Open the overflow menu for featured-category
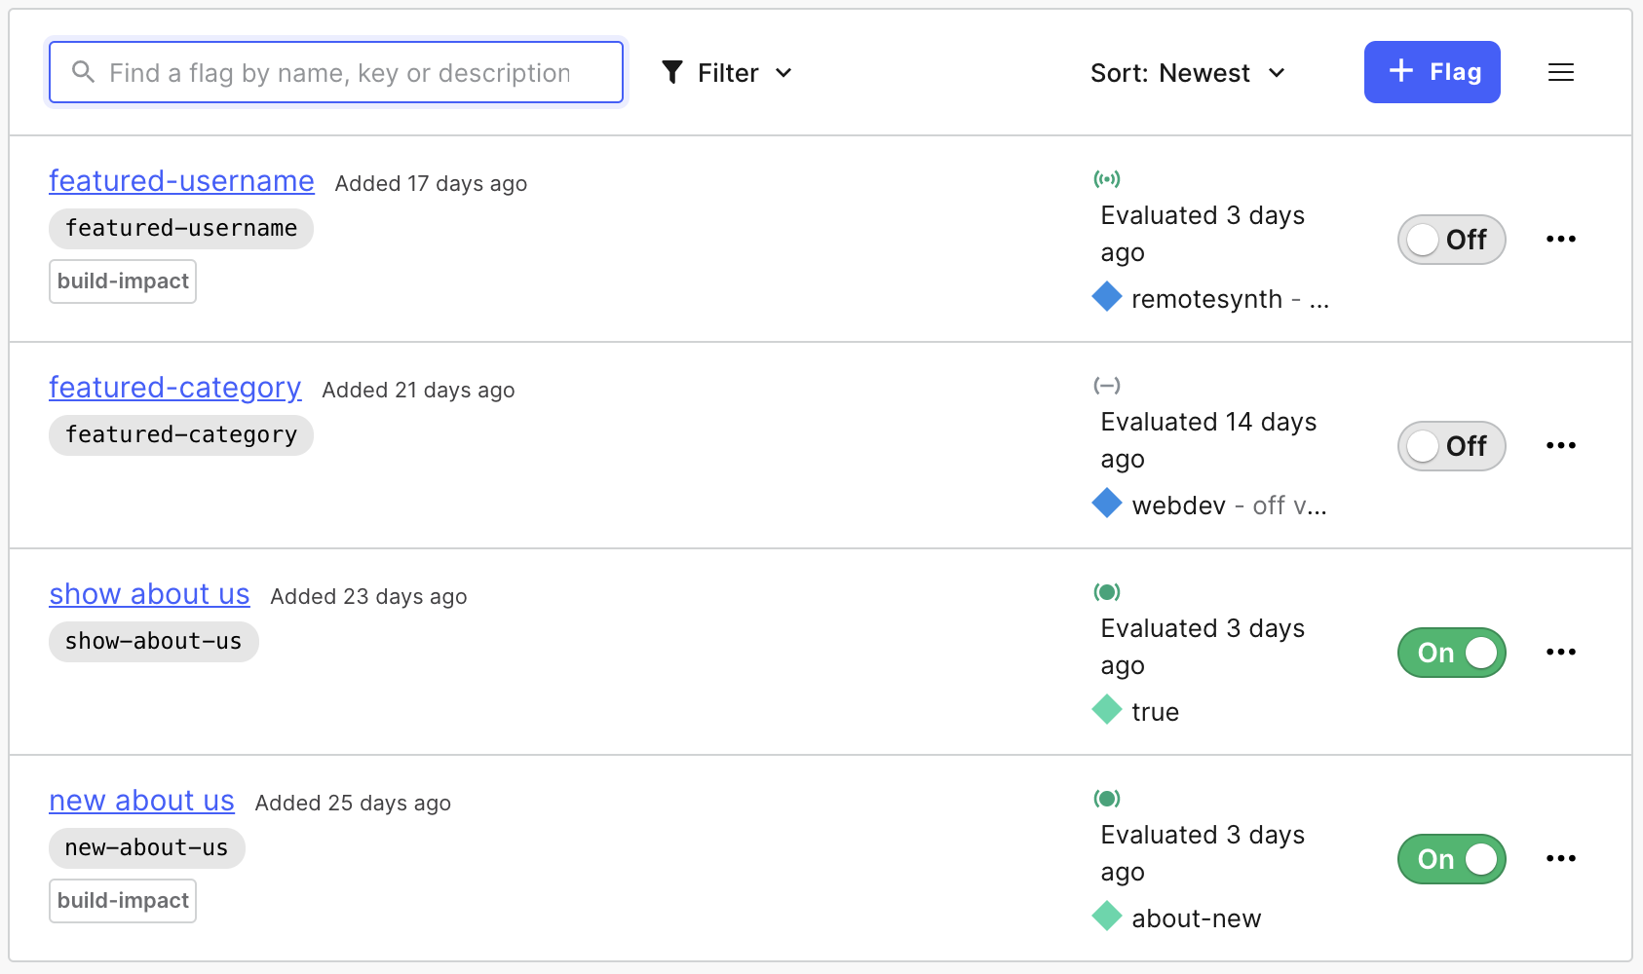 point(1561,445)
